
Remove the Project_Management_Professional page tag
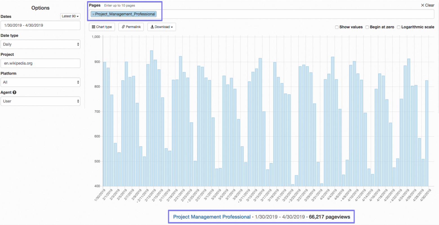point(93,14)
